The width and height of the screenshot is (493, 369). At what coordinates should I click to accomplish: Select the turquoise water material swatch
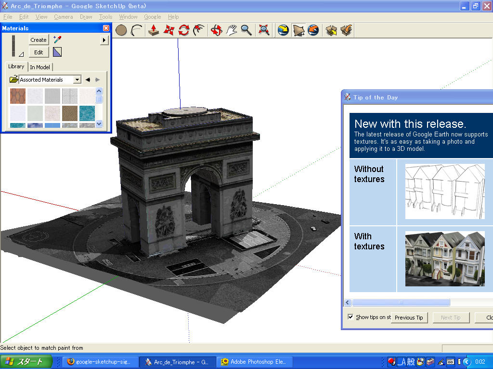tap(87, 113)
